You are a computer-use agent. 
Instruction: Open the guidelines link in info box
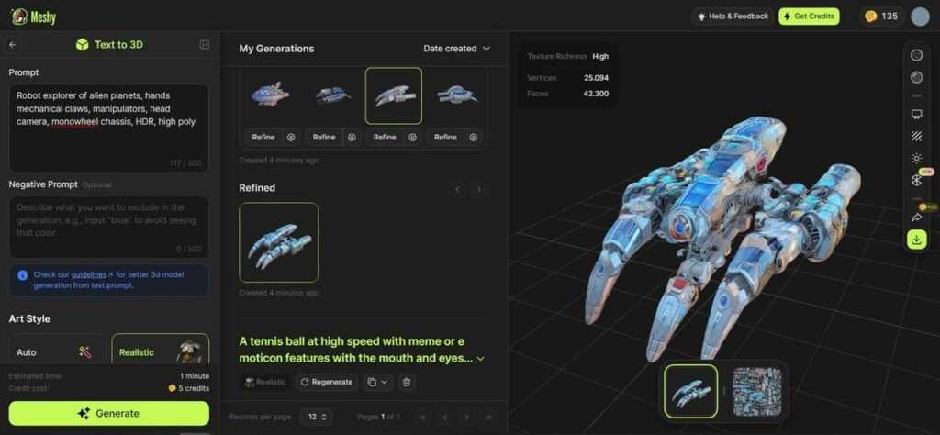[92, 274]
